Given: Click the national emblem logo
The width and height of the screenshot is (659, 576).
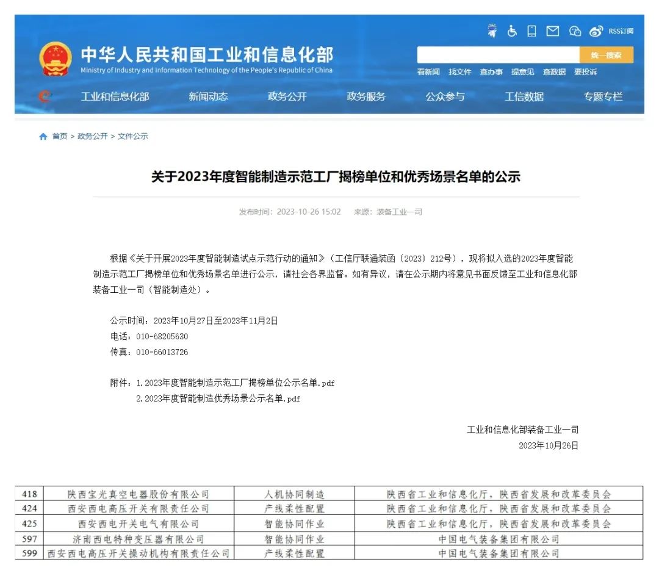Looking at the screenshot, I should [x=56, y=59].
